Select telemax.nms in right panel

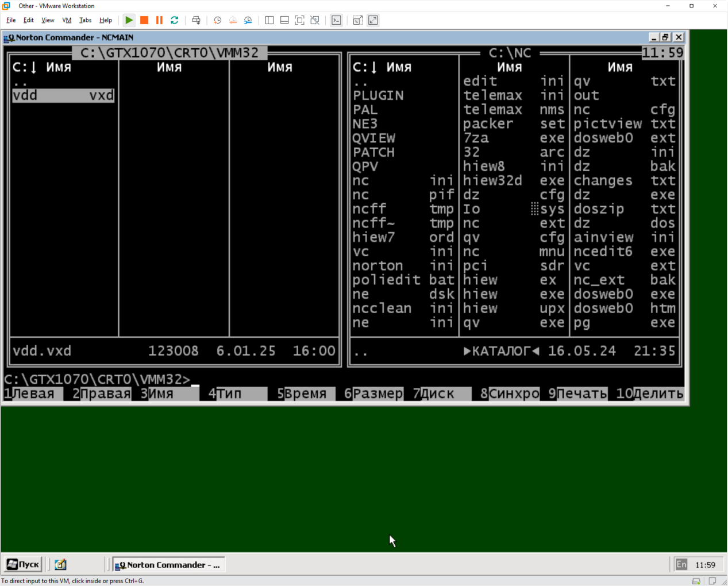click(x=514, y=110)
